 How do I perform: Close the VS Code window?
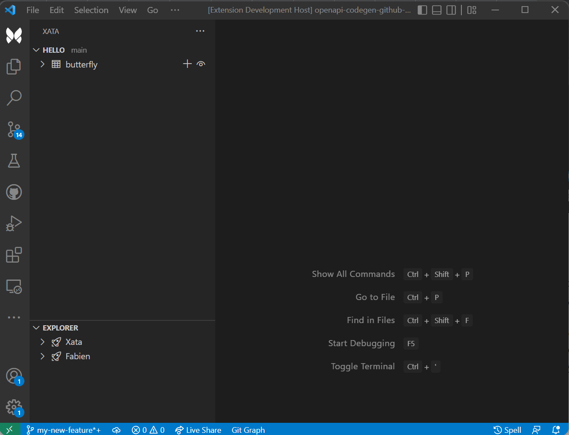(555, 10)
